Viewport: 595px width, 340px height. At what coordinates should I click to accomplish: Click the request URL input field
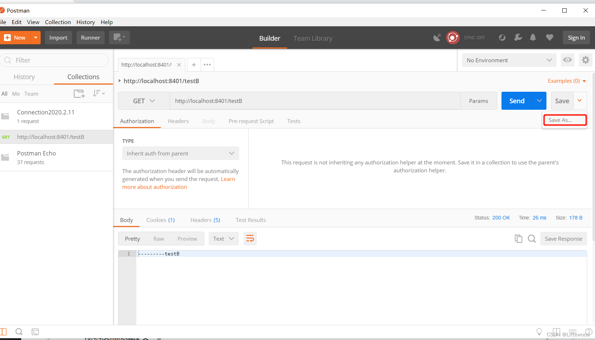click(x=315, y=101)
